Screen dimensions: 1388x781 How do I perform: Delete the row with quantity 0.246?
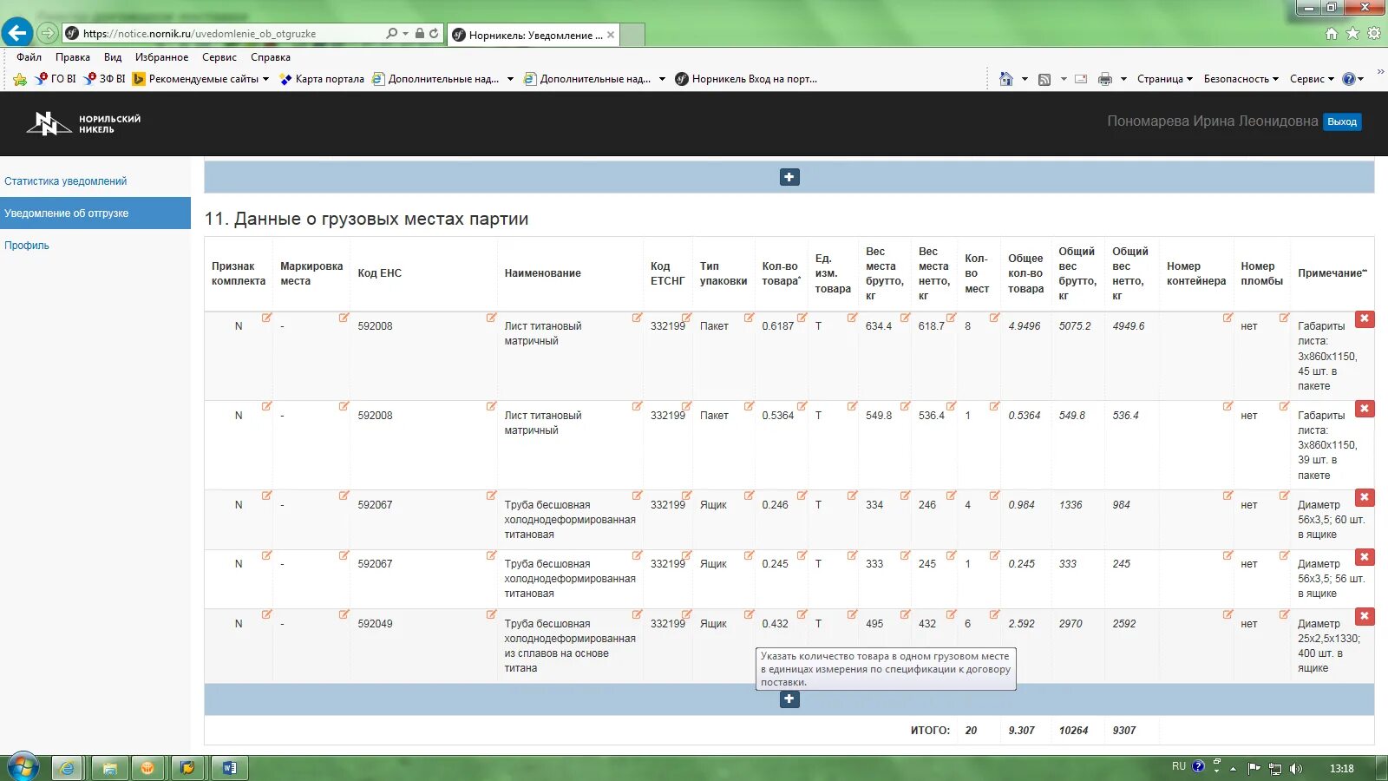tap(1365, 497)
